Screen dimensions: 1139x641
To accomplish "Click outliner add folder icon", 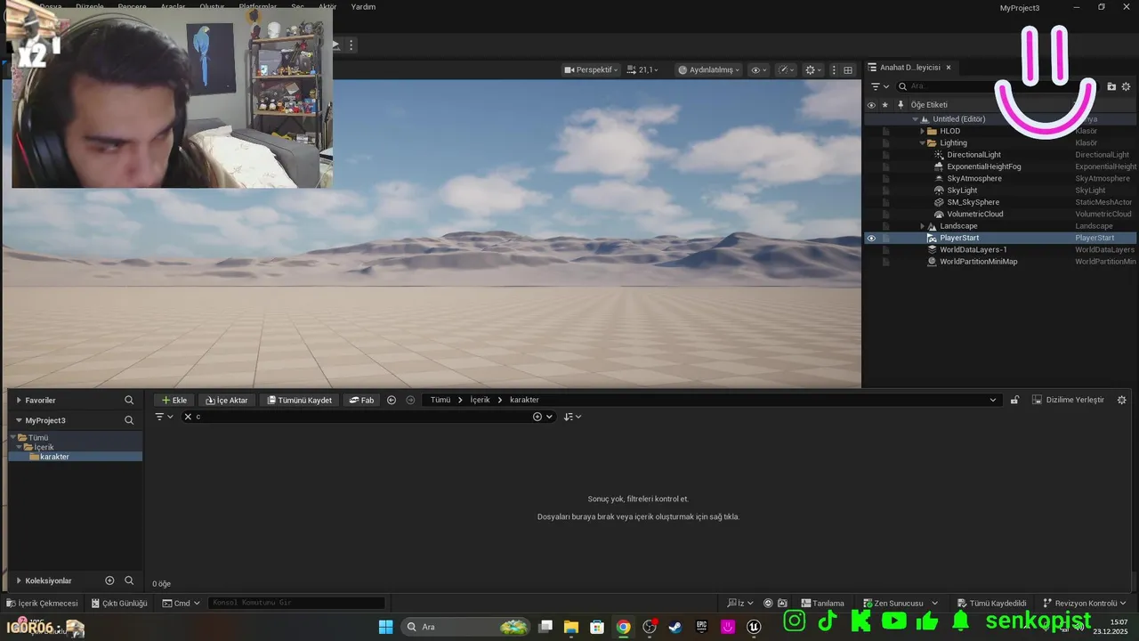I will tap(1111, 86).
